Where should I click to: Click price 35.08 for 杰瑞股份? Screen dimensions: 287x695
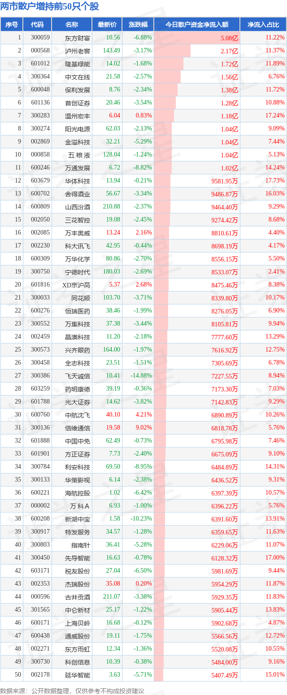click(113, 584)
